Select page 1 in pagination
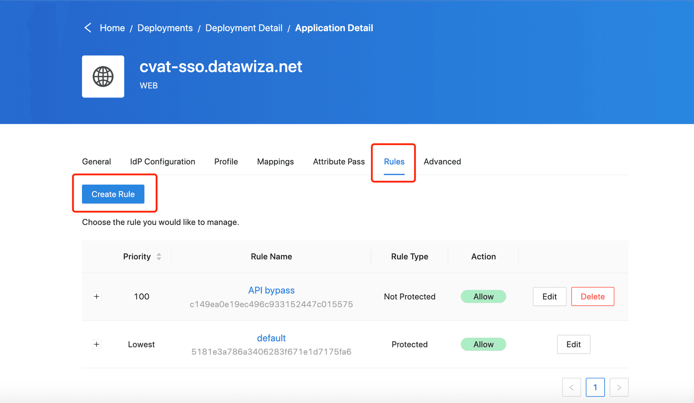 pyautogui.click(x=595, y=387)
